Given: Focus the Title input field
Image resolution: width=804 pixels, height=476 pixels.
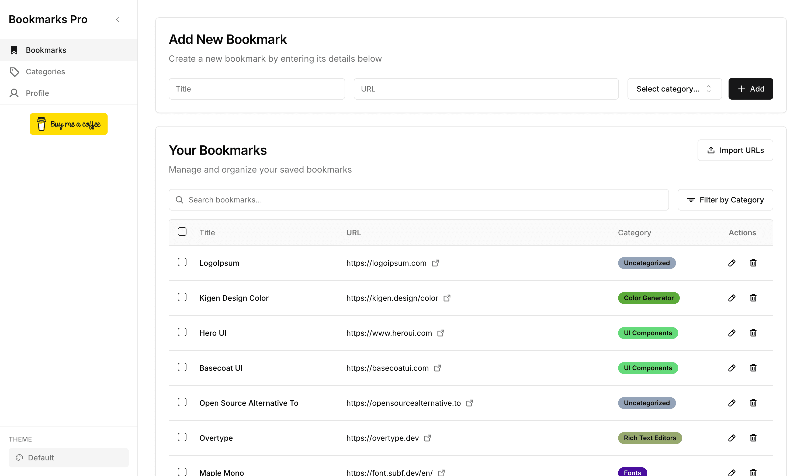Looking at the screenshot, I should tap(257, 89).
